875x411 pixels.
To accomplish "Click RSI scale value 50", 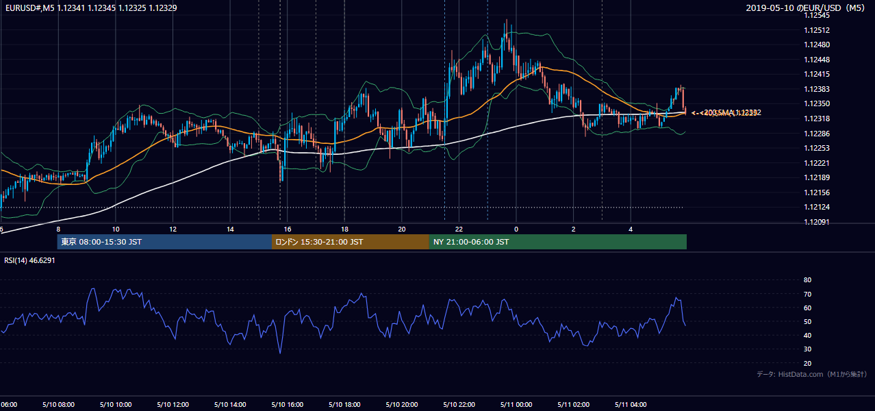I will [807, 321].
